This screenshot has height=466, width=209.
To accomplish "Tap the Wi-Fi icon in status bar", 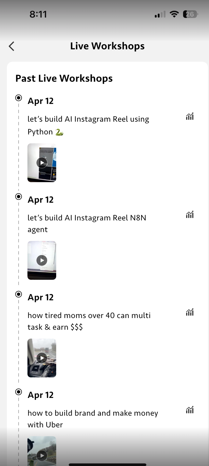I will [x=174, y=14].
